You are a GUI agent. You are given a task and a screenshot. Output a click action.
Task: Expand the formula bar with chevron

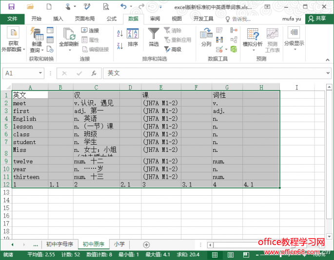tap(328, 73)
